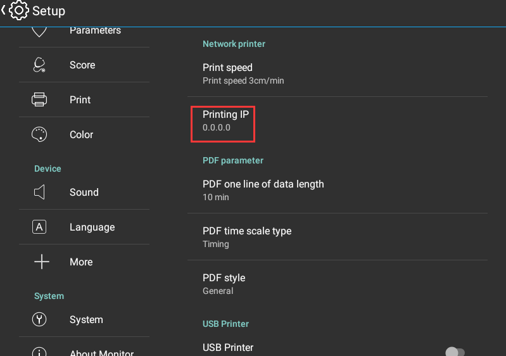Open the Print speed setting
The image size is (506, 356).
337,73
